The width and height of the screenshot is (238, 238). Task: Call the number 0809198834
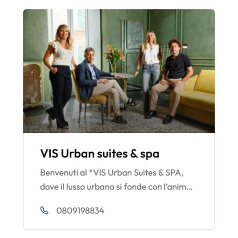(x=80, y=211)
